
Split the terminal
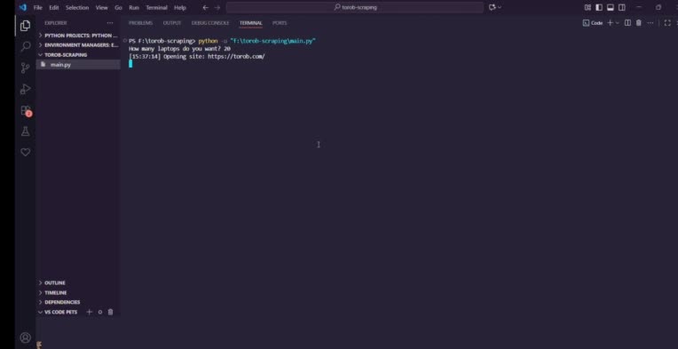(627, 23)
